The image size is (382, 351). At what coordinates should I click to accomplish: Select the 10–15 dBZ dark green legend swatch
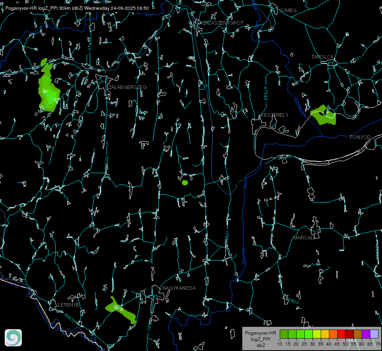coord(284,334)
